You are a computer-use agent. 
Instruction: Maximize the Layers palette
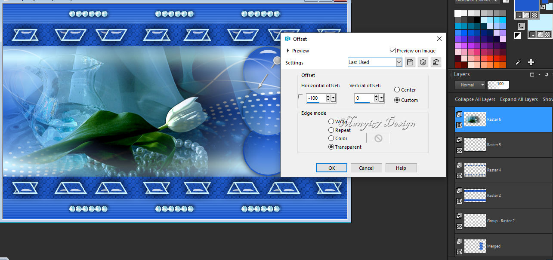(532, 74)
